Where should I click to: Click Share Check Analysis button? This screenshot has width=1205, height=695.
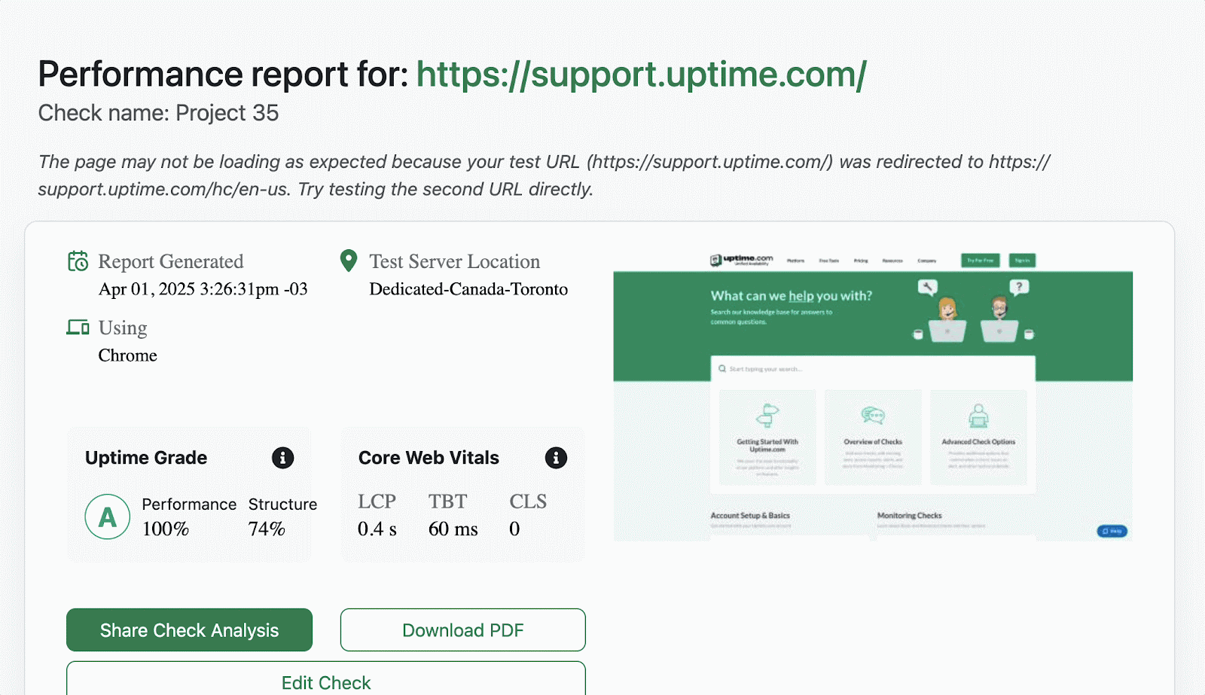189,629
